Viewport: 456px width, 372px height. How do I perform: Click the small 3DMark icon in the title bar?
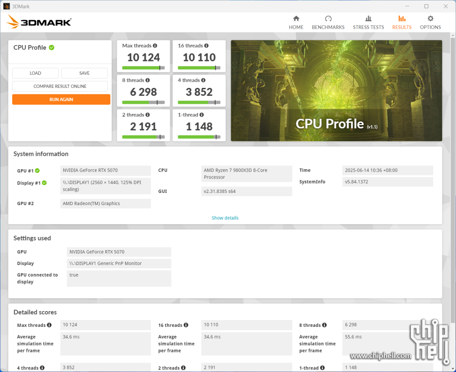tap(7, 7)
